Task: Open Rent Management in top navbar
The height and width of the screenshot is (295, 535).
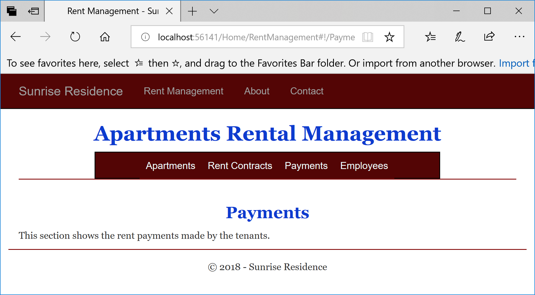Action: click(183, 91)
